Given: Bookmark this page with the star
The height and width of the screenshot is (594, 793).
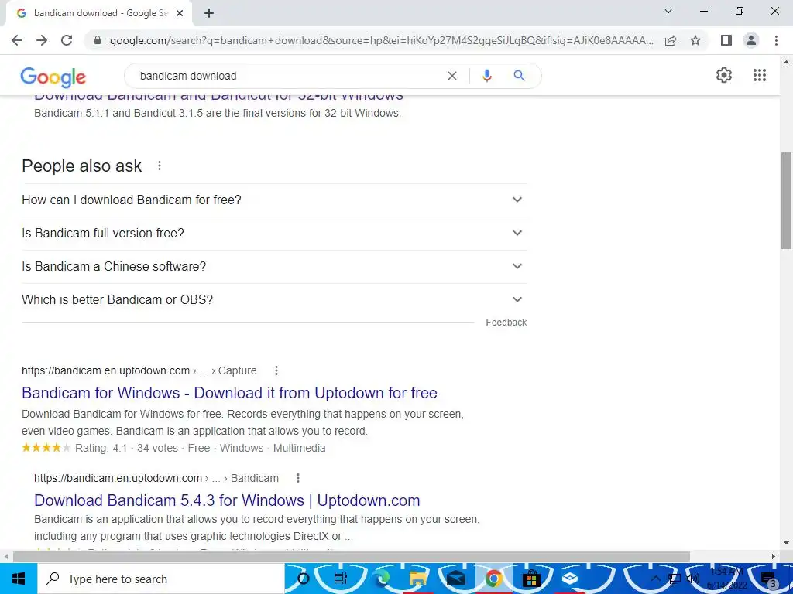Looking at the screenshot, I should (695, 40).
